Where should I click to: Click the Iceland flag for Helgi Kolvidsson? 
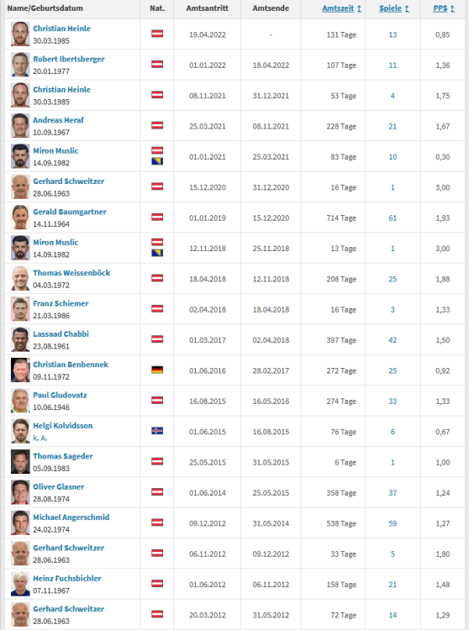[x=157, y=431]
